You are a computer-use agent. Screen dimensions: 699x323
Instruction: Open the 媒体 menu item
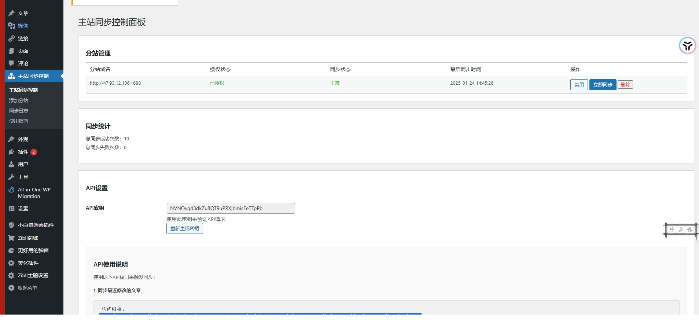(x=34, y=26)
